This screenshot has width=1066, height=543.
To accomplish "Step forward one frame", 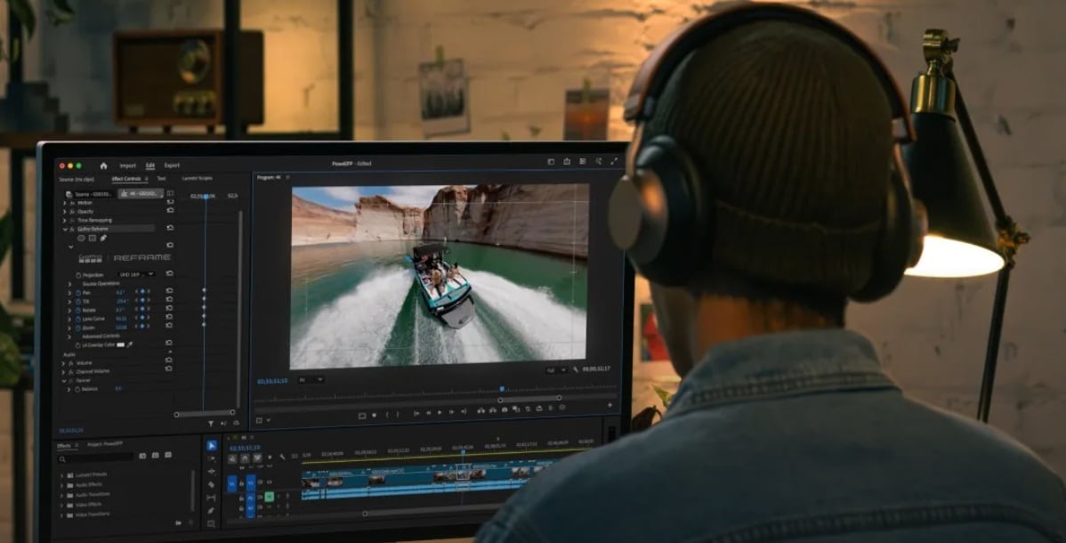I will tap(451, 412).
